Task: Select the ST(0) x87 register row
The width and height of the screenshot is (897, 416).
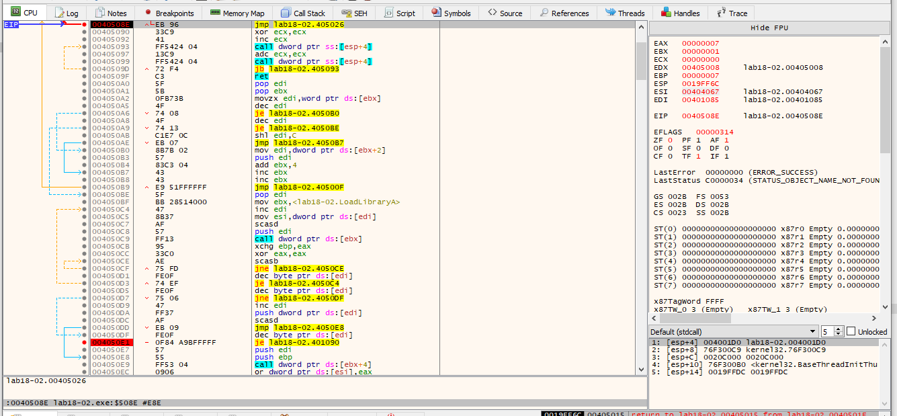Action: (x=766, y=228)
